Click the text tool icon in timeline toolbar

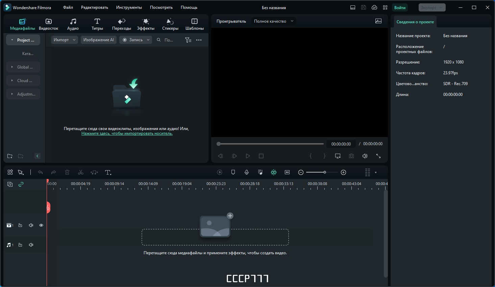click(108, 173)
